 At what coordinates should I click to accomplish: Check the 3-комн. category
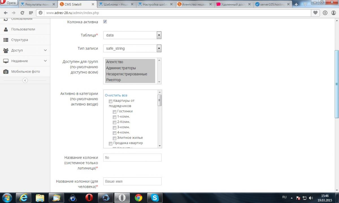pyautogui.click(x=114, y=127)
